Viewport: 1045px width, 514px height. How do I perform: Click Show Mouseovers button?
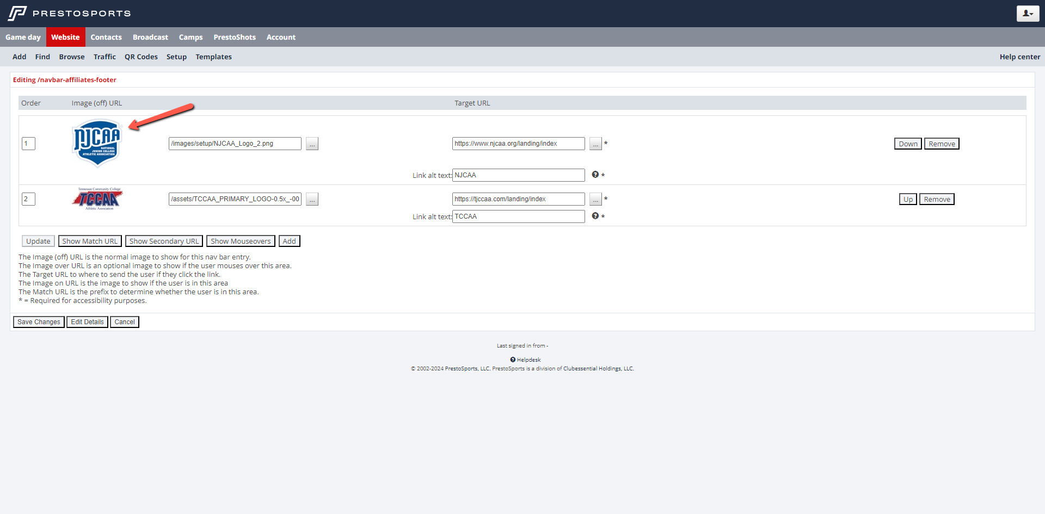pyautogui.click(x=241, y=241)
